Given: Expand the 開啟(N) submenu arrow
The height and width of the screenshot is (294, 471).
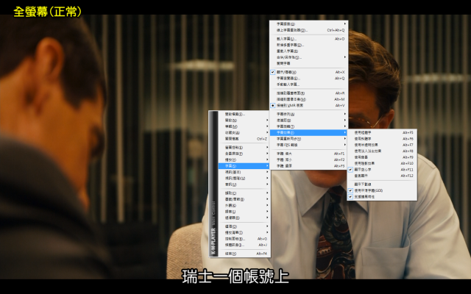Looking at the screenshot, I should [x=267, y=121].
